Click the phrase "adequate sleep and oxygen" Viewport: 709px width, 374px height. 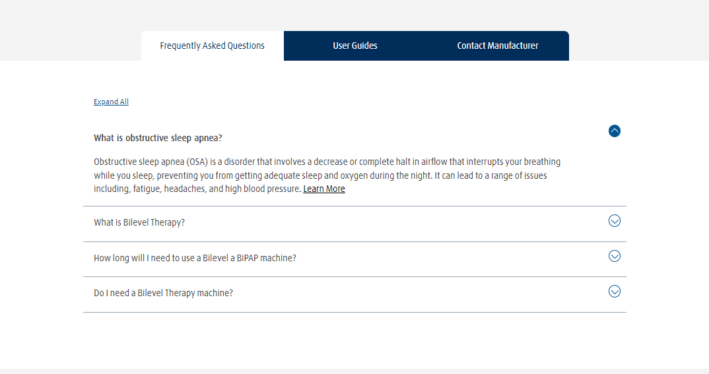pos(352,175)
